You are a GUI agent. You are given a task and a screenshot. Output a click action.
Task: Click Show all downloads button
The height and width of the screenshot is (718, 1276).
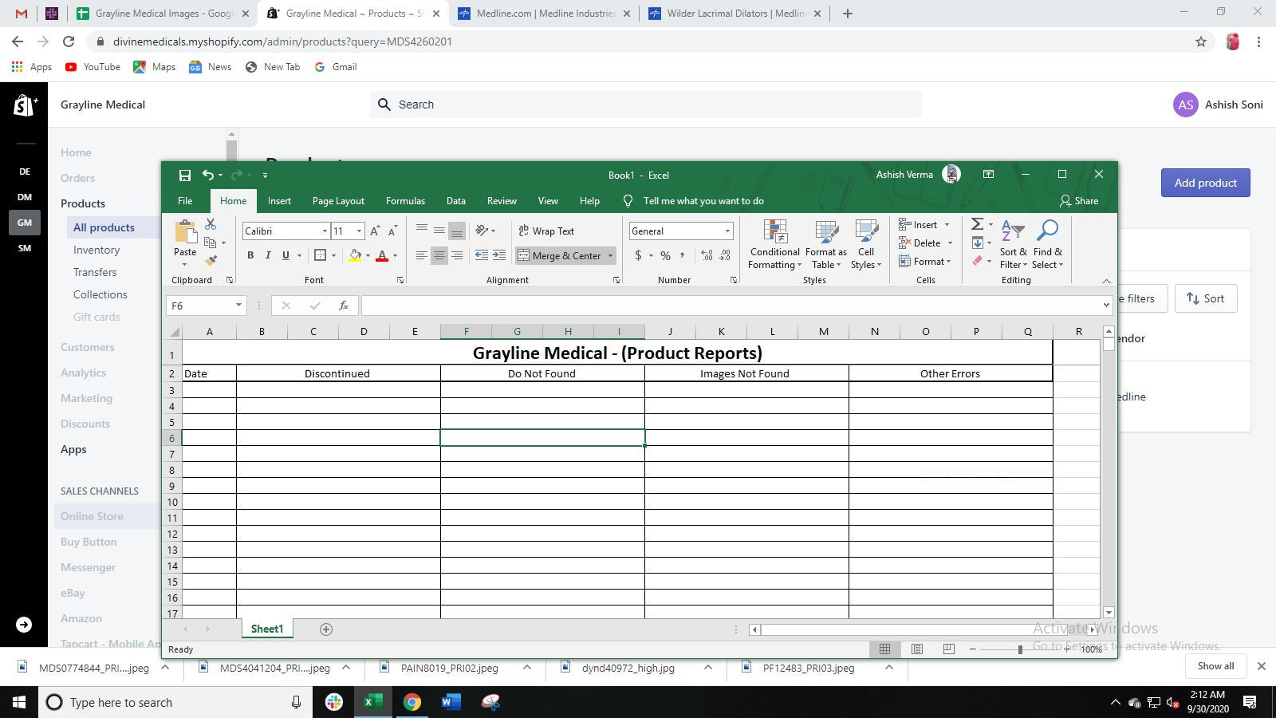[x=1215, y=666]
